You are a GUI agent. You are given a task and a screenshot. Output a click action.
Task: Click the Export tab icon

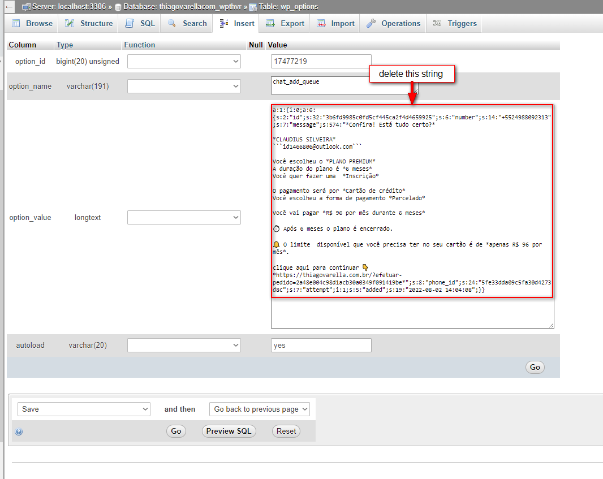click(x=270, y=23)
